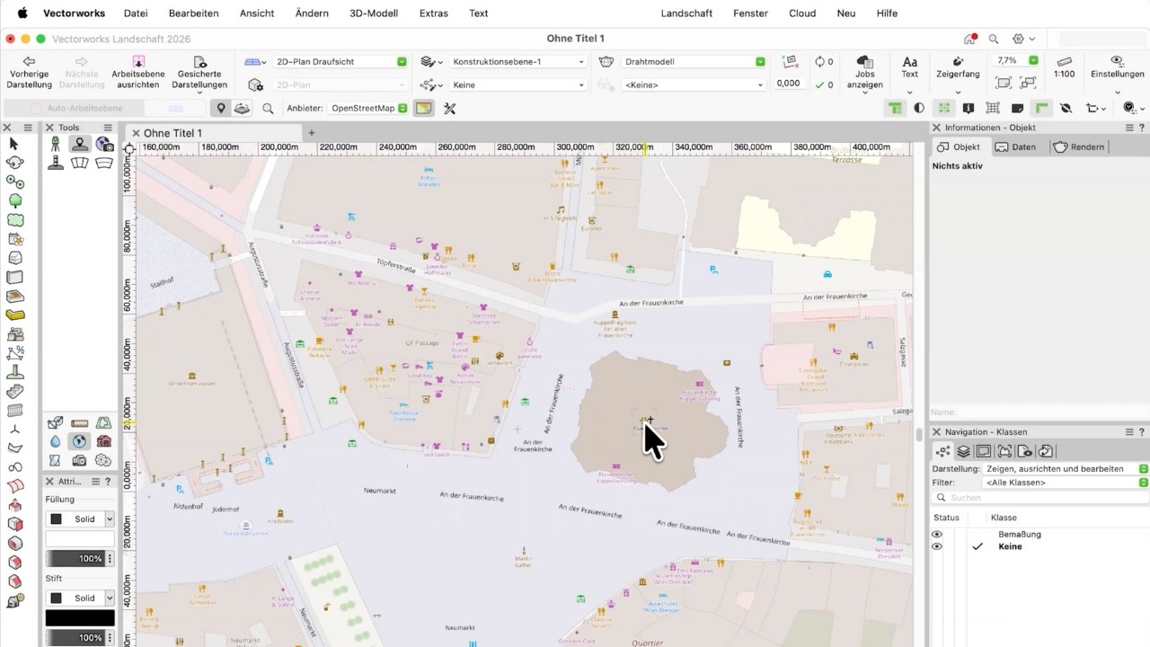
Task: Open the Drahtmodell render mode dropdown
Action: click(x=693, y=61)
